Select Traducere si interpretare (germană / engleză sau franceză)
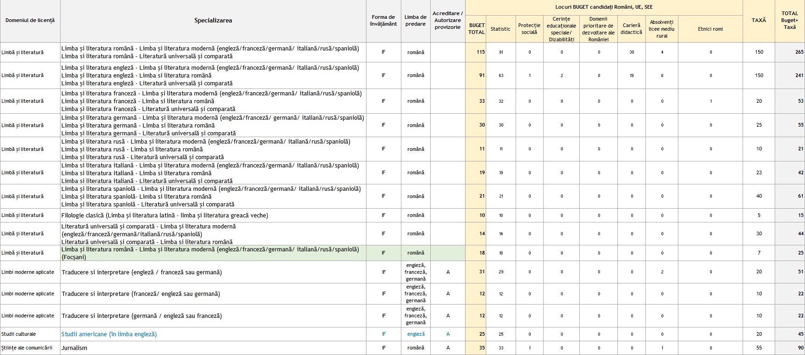This screenshot has width=805, height=355. point(213,316)
